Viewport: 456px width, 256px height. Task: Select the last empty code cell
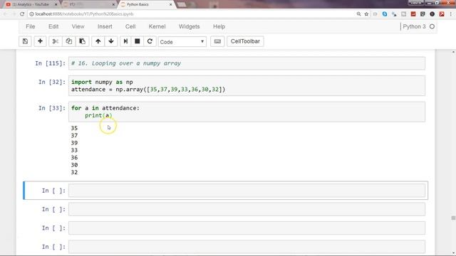coord(247,247)
